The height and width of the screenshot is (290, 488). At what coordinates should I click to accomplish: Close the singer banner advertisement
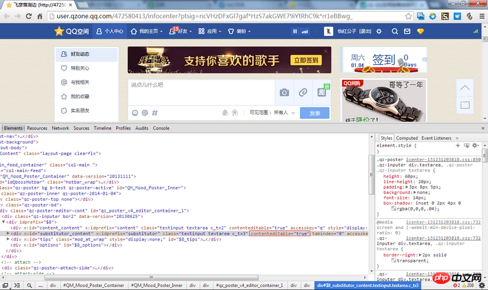click(326, 51)
